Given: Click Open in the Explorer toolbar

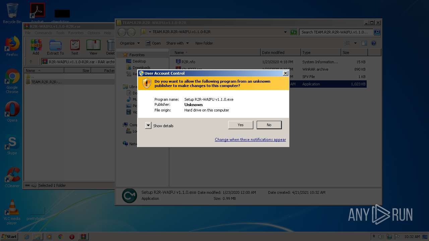Looking at the screenshot, I should [153, 43].
